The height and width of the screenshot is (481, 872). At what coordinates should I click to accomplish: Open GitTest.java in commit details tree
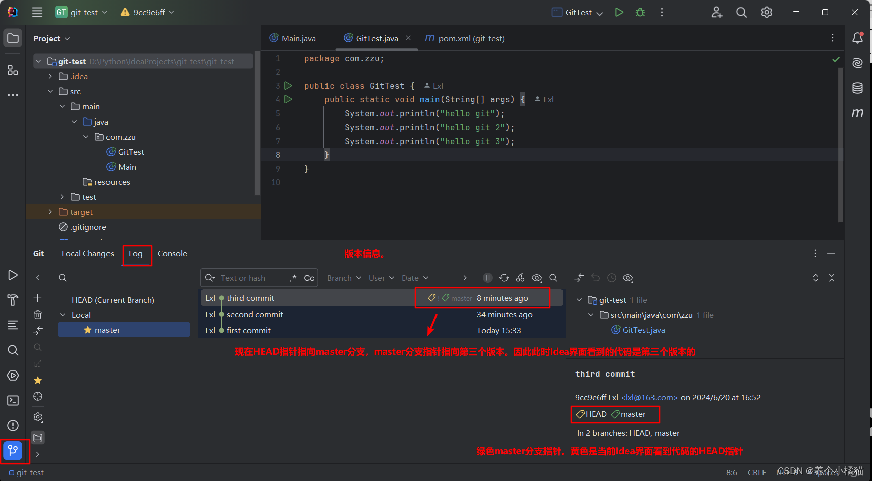643,330
